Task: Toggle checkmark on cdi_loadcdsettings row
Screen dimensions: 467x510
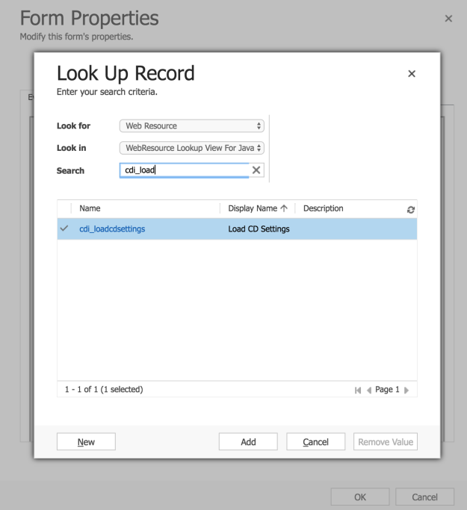Action: coord(64,229)
